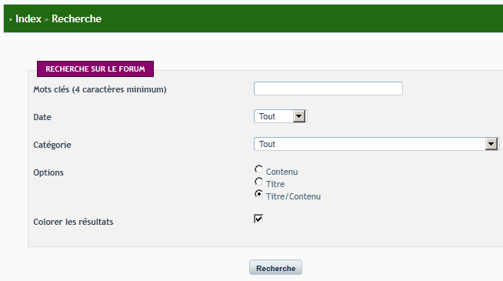Choose the Titre/Contenu radio button
This screenshot has width=503, height=281.
click(x=258, y=194)
